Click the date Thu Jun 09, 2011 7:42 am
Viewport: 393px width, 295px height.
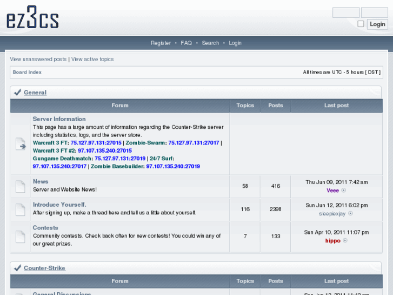(x=337, y=182)
